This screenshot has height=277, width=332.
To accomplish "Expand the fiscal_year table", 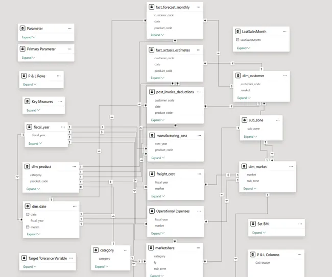I will (35, 143).
